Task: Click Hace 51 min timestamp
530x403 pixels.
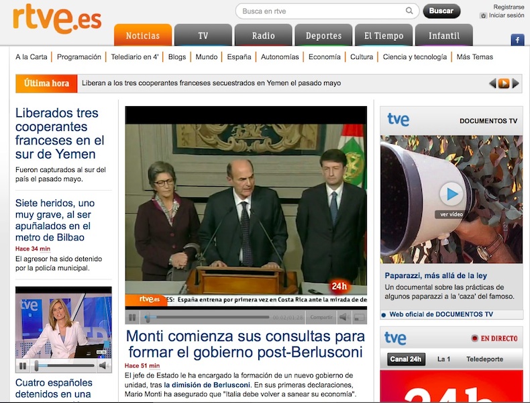Action: [142, 365]
